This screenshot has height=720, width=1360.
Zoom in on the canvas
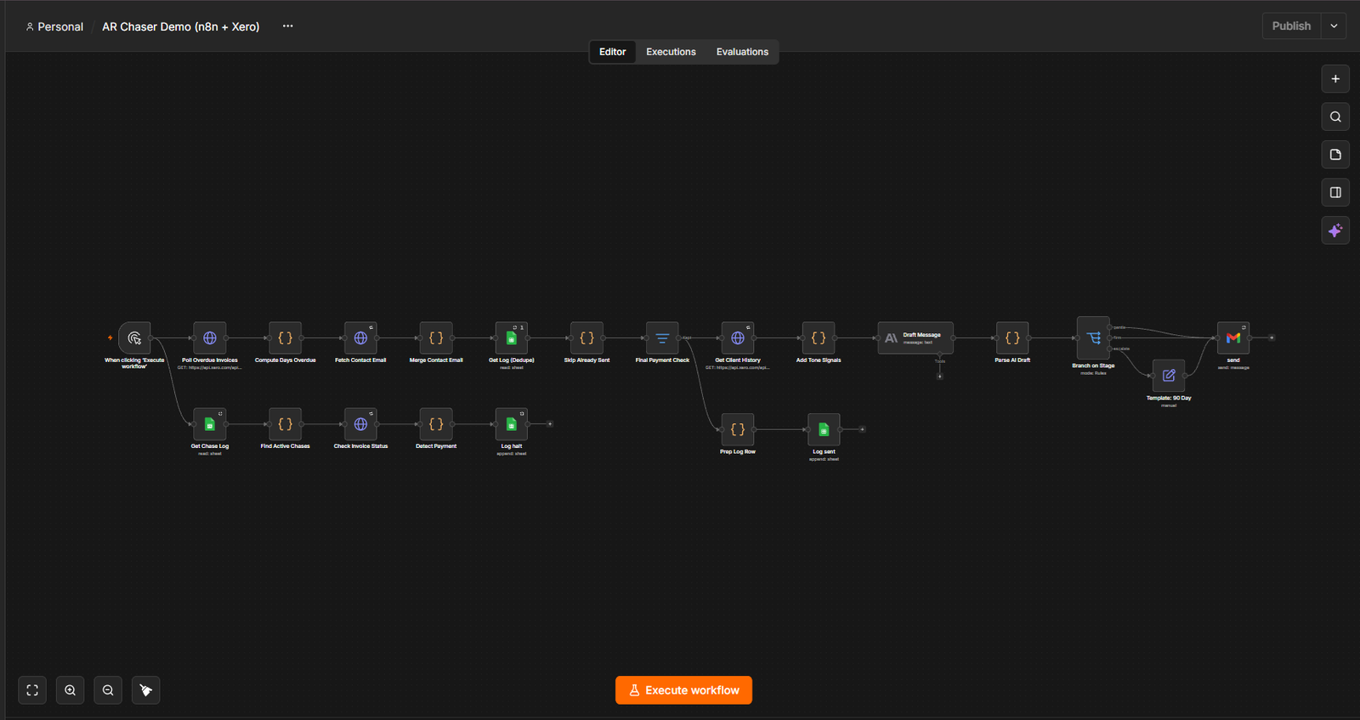[71, 690]
